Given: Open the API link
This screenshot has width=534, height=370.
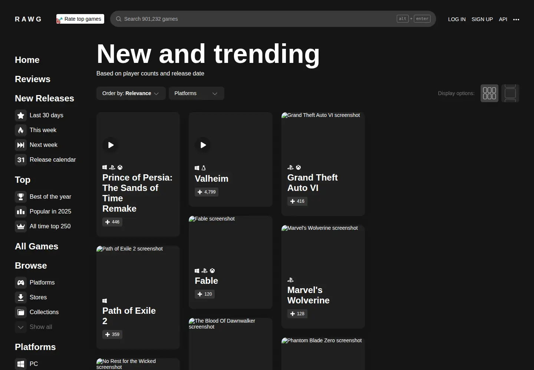Looking at the screenshot, I should point(503,19).
